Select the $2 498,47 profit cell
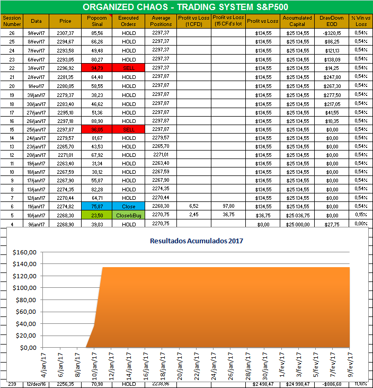Screen dimensions: 373x388 click(x=263, y=384)
